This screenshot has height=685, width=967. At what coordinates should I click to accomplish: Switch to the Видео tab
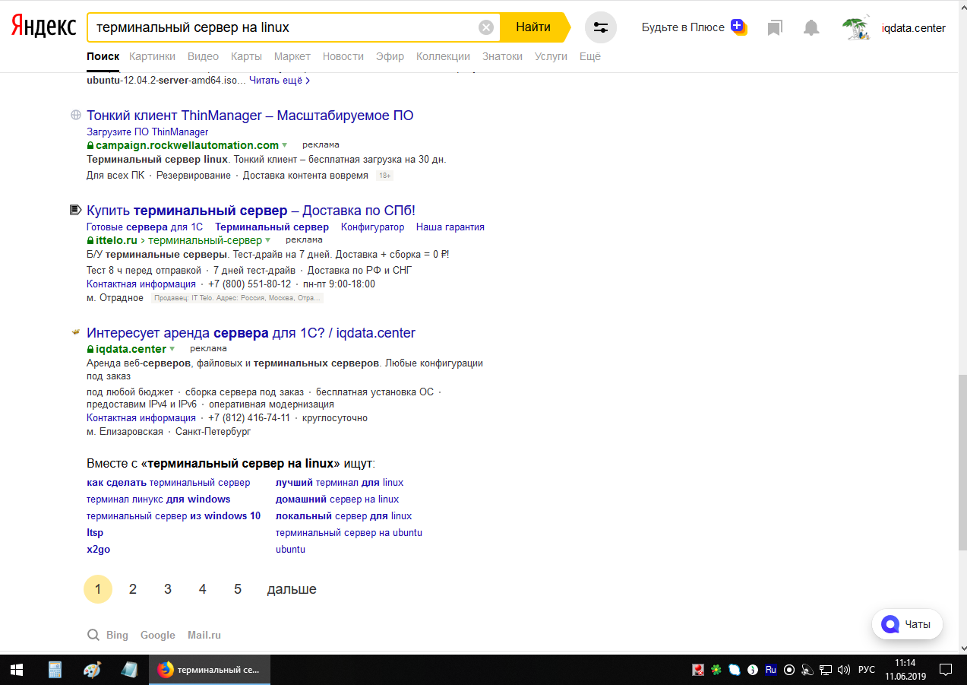[203, 56]
